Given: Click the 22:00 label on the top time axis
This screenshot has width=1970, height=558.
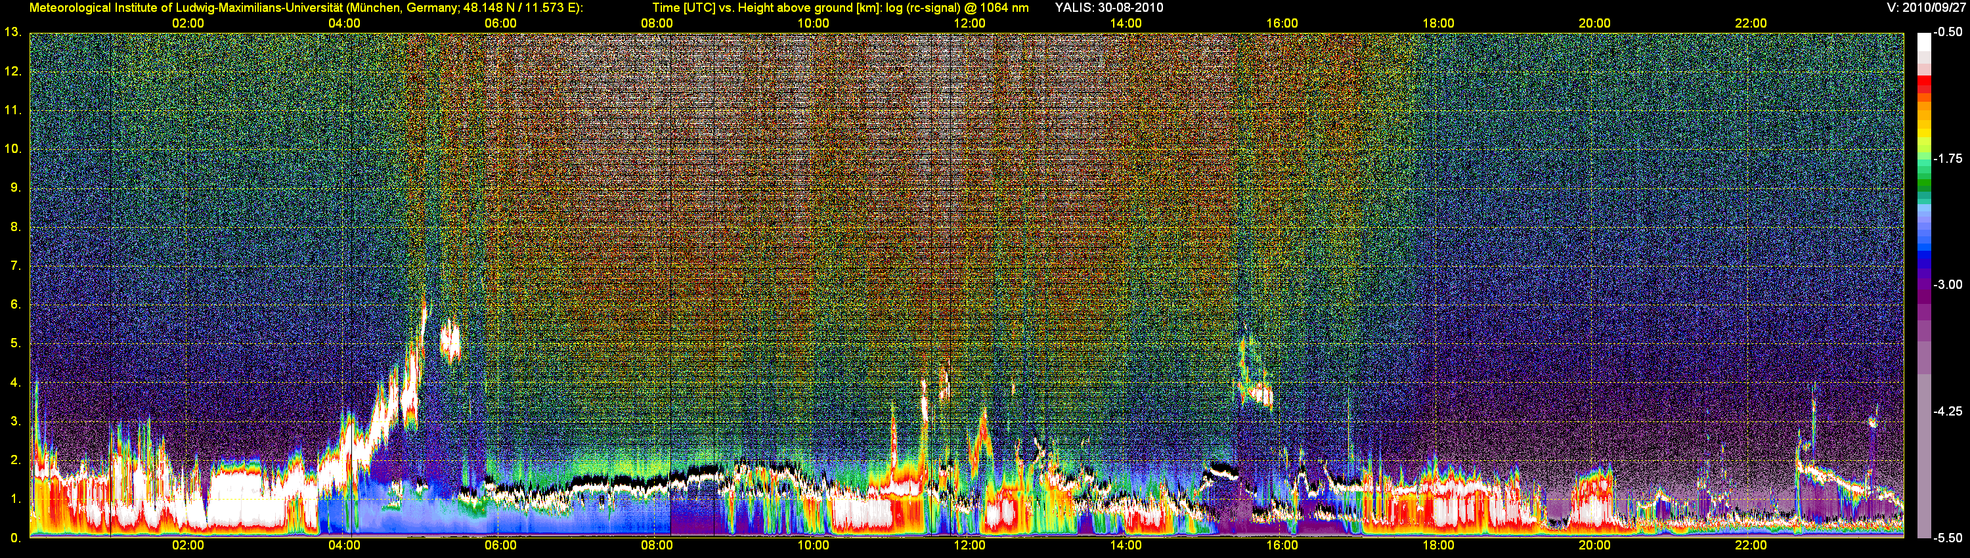Looking at the screenshot, I should (1751, 23).
